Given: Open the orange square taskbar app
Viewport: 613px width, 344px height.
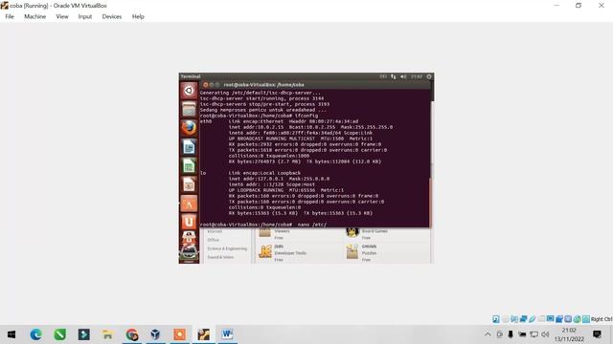Looking at the screenshot, I should [x=179, y=334].
